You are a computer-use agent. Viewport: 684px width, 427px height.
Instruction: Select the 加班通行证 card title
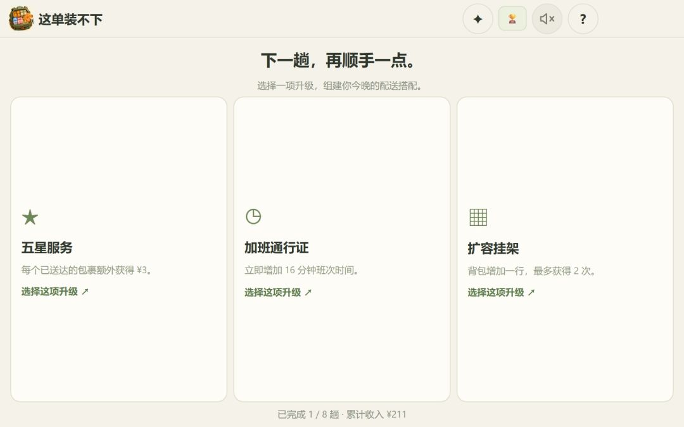pos(277,247)
